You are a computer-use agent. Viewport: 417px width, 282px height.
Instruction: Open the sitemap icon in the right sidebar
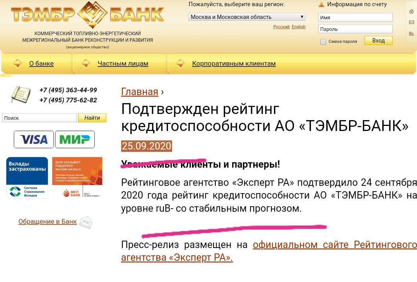click(412, 34)
